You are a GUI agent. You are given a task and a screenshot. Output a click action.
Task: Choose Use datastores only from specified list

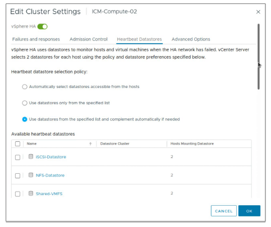25,103
